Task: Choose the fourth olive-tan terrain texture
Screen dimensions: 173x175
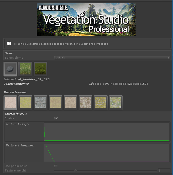Action: pos(55,103)
